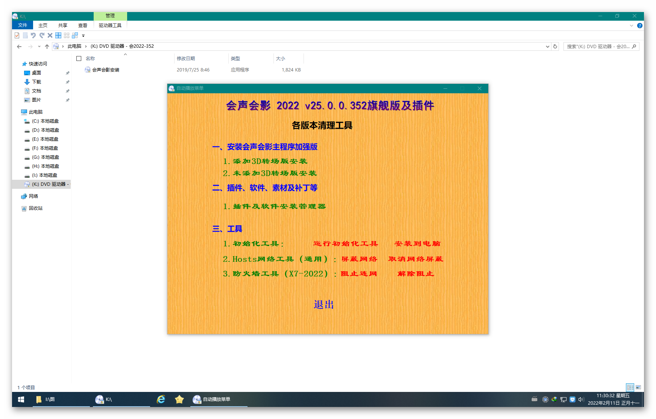Sort files by 大小 column
The image size is (656, 419).
(281, 58)
